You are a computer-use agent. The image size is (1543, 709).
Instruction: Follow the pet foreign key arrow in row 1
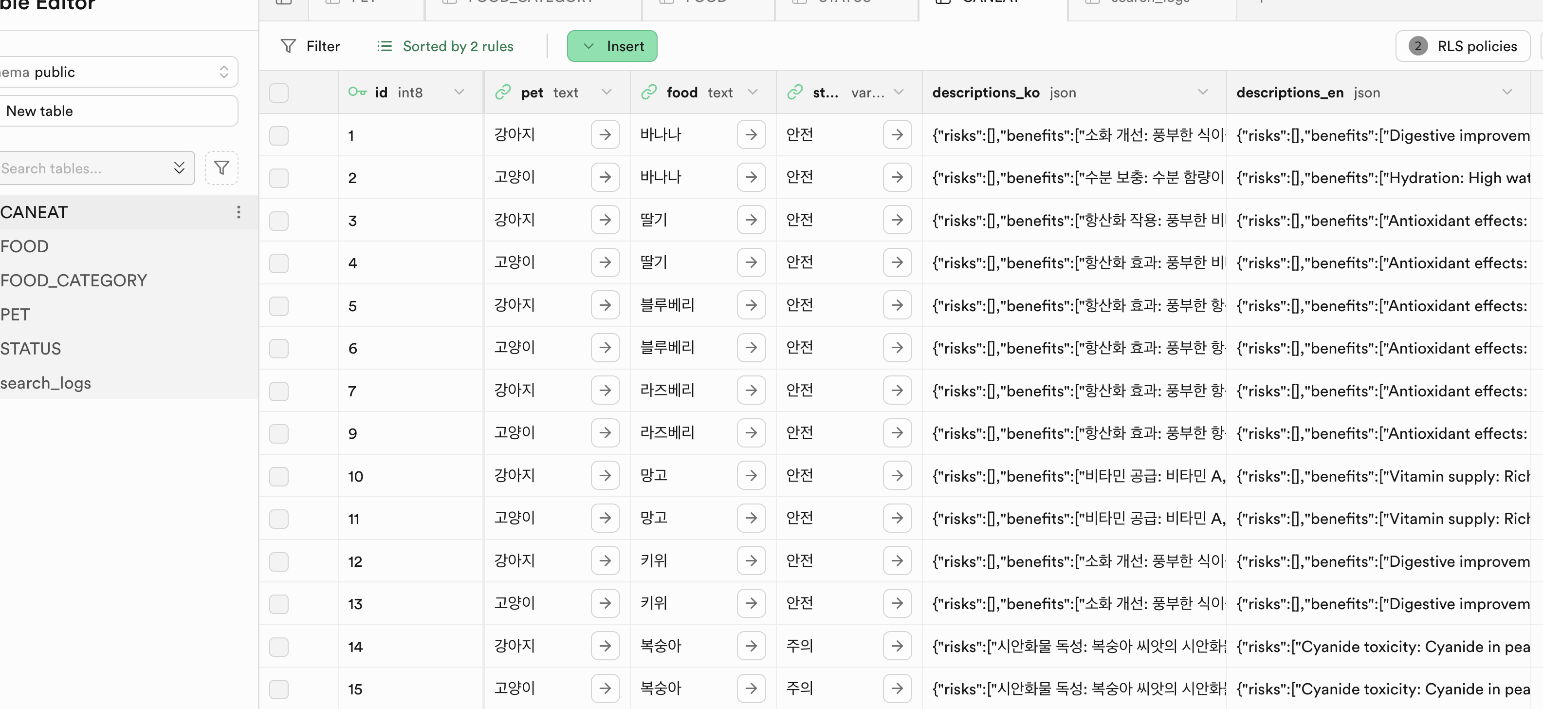tap(605, 134)
